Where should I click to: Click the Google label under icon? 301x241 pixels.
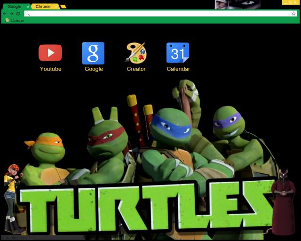pos(94,69)
